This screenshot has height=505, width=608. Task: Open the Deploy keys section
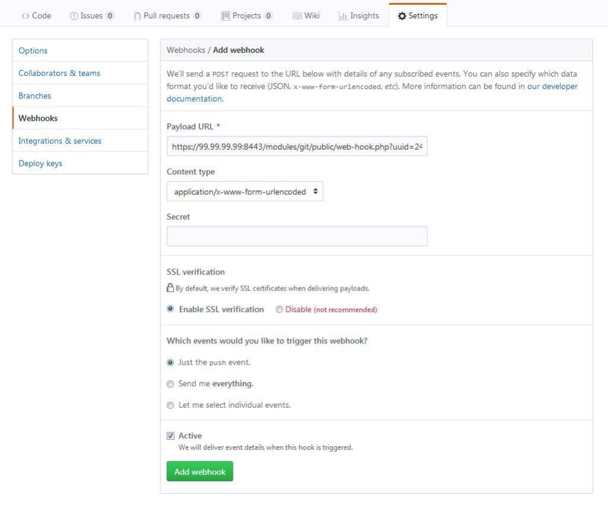tap(40, 163)
